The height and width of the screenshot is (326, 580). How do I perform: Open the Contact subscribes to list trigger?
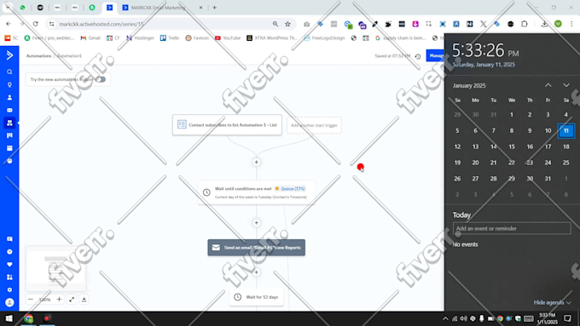227,125
